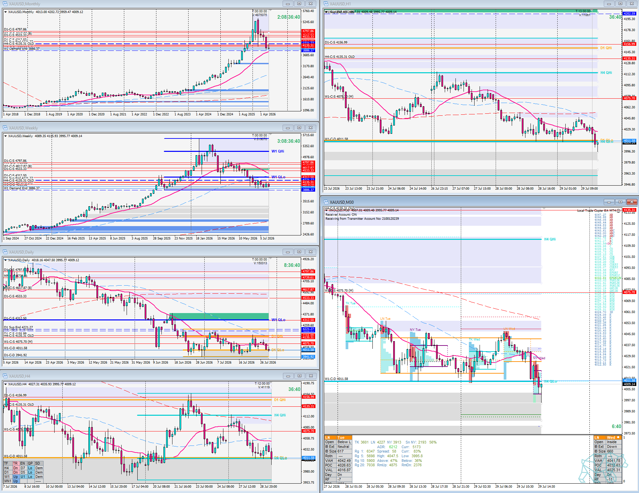The width and height of the screenshot is (639, 493).
Task: Click the LN Tue session label on M30
Action: (385, 319)
